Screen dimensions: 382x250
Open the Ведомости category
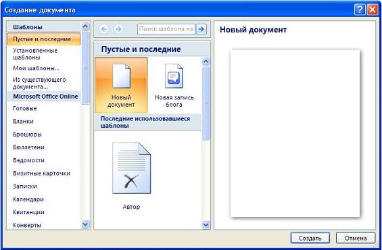[x=28, y=160]
